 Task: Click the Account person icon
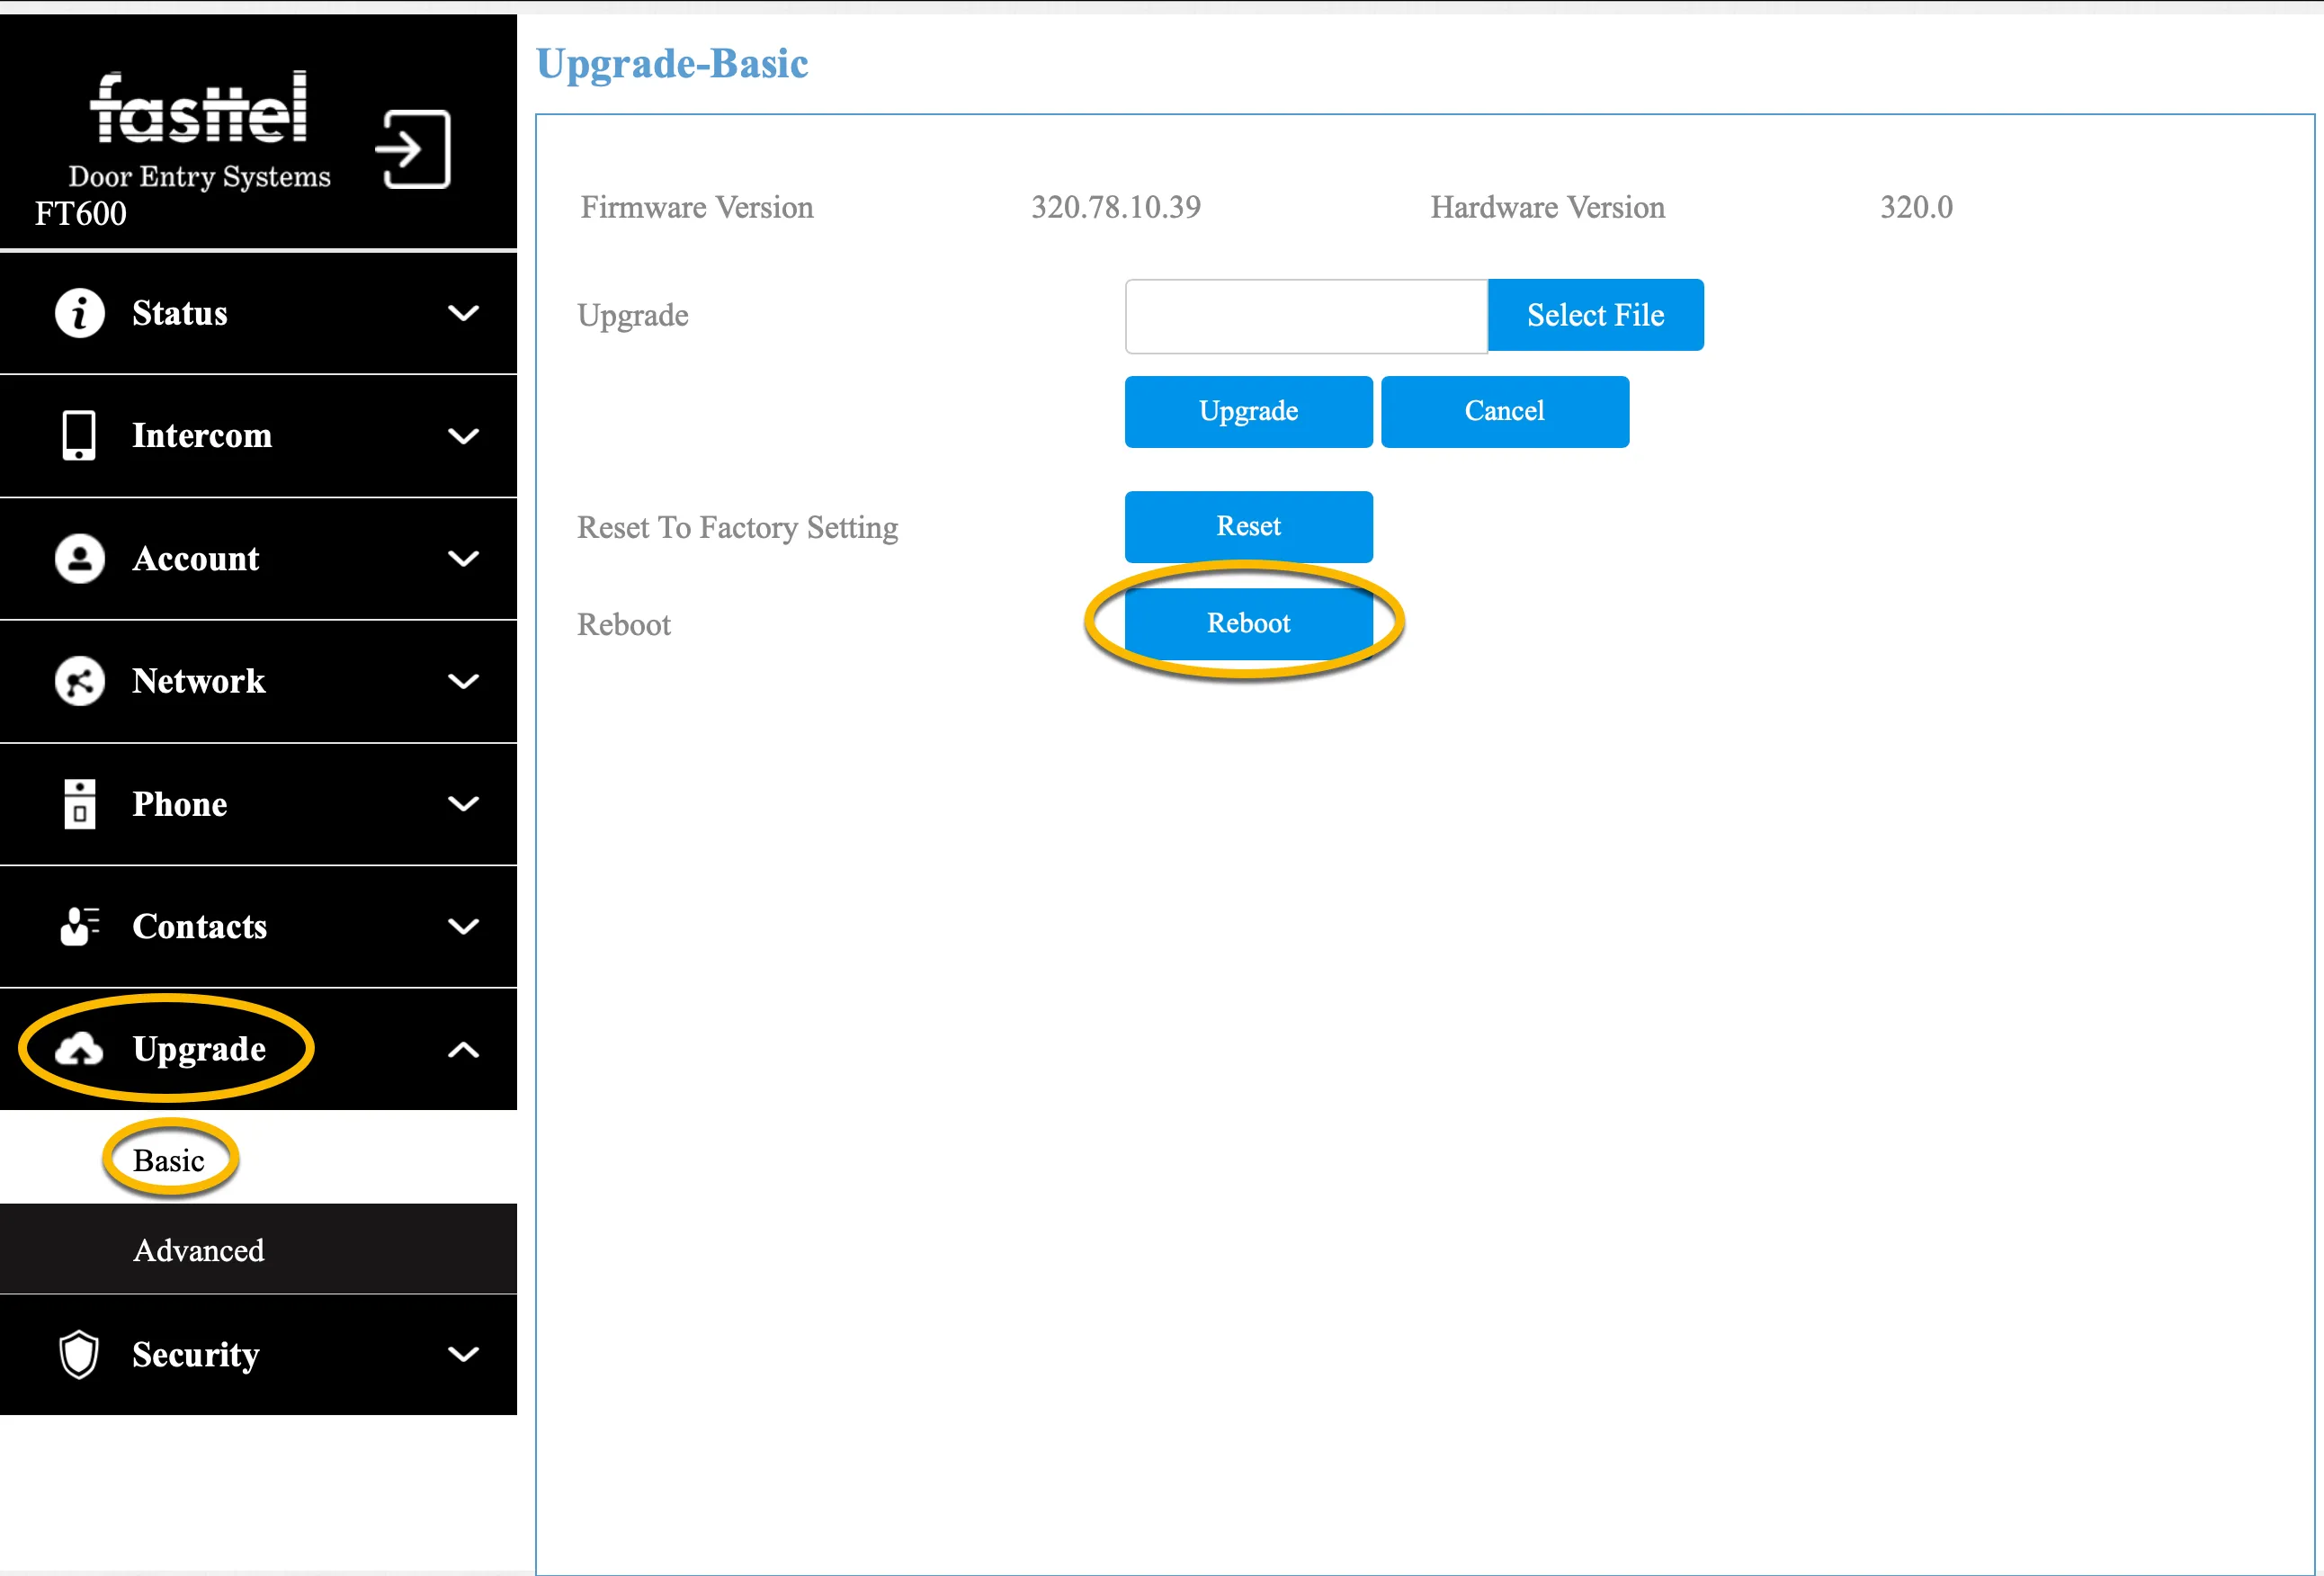click(79, 558)
